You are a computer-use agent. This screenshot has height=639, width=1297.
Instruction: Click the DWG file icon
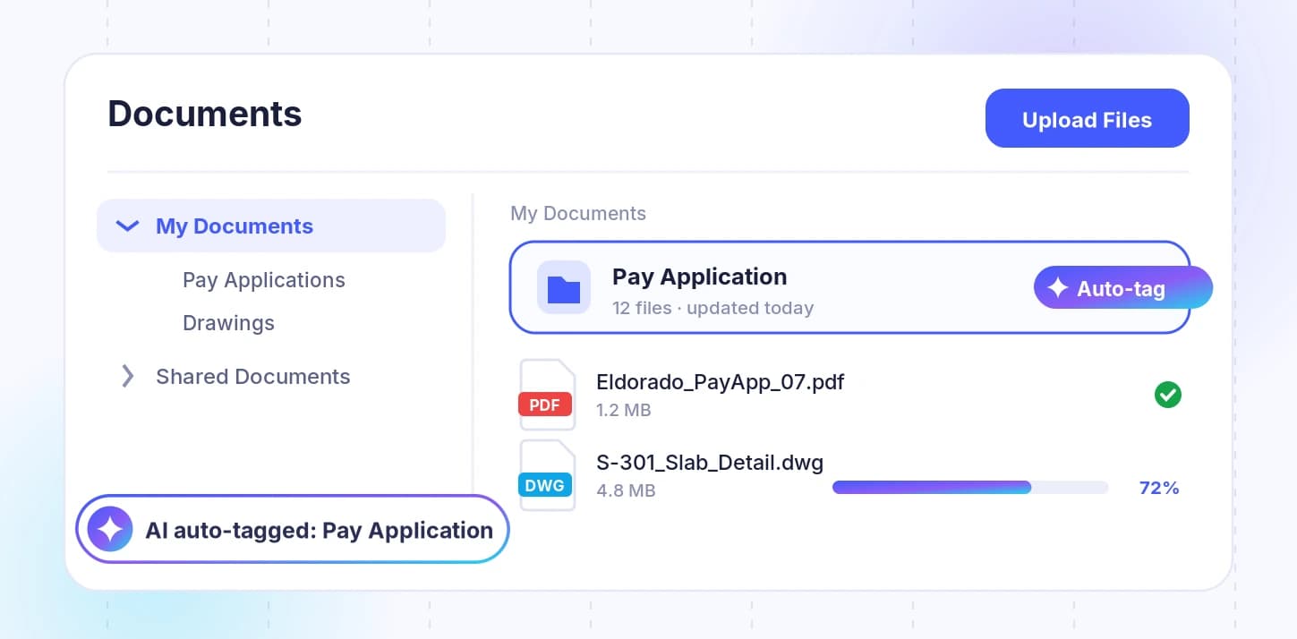pyautogui.click(x=547, y=475)
